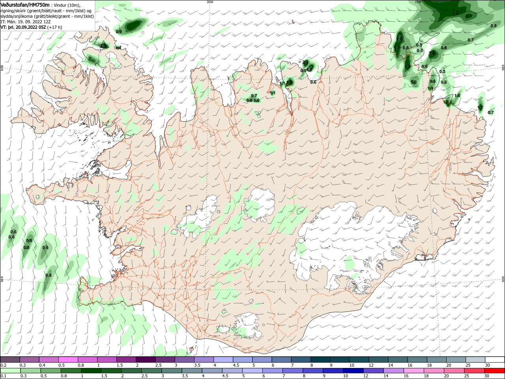Click the Veðurstofan/HM750m title
505x379 pixels.
click(x=25, y=5)
